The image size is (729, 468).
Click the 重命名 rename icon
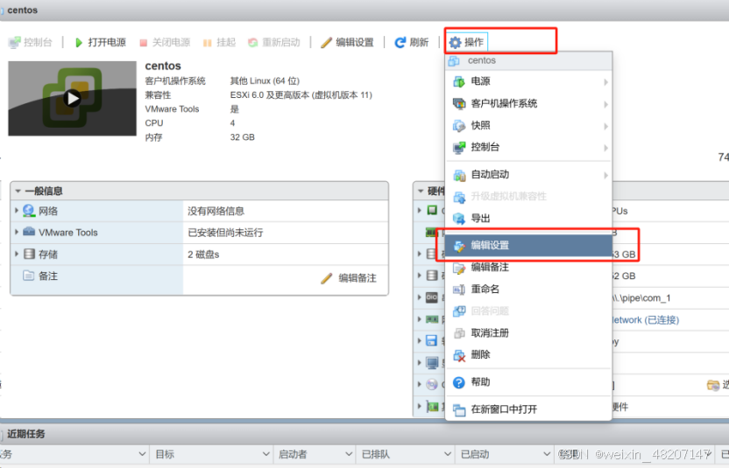click(x=459, y=290)
